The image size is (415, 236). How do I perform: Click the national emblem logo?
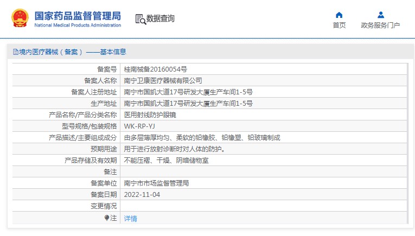[20, 18]
